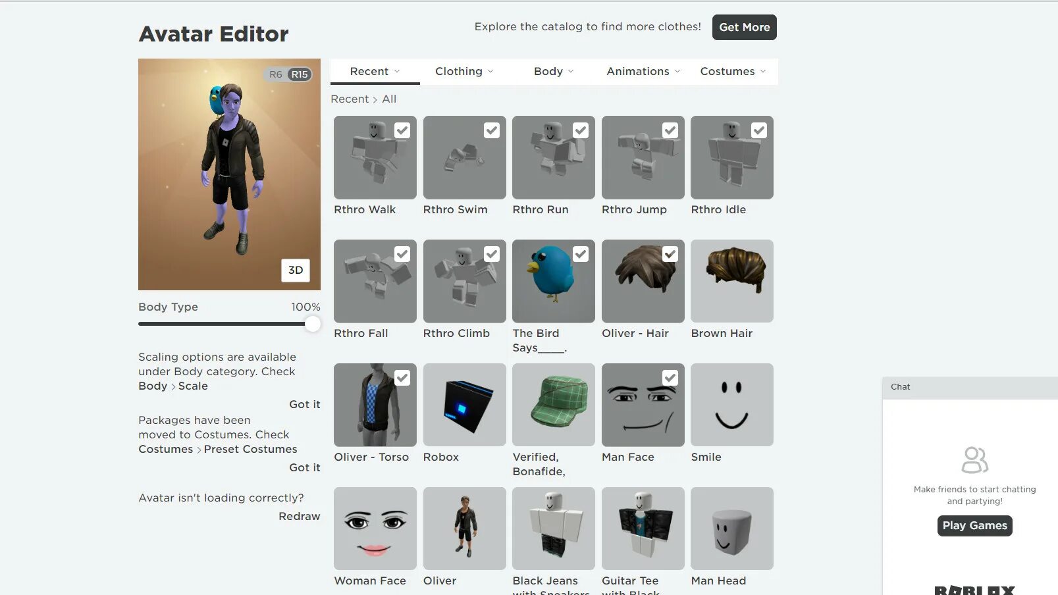This screenshot has height=595, width=1058.
Task: Click the Recent breadcrumb link
Action: [350, 99]
